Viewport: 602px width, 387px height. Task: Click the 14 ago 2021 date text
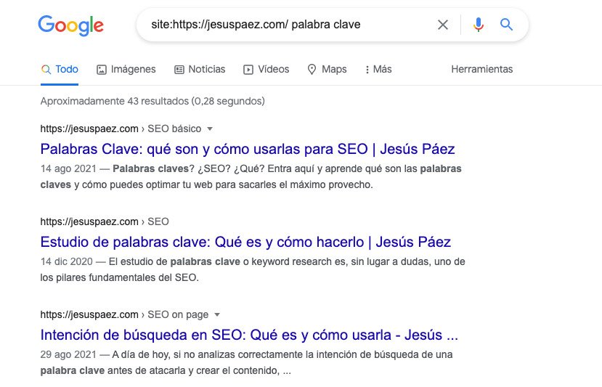click(68, 169)
